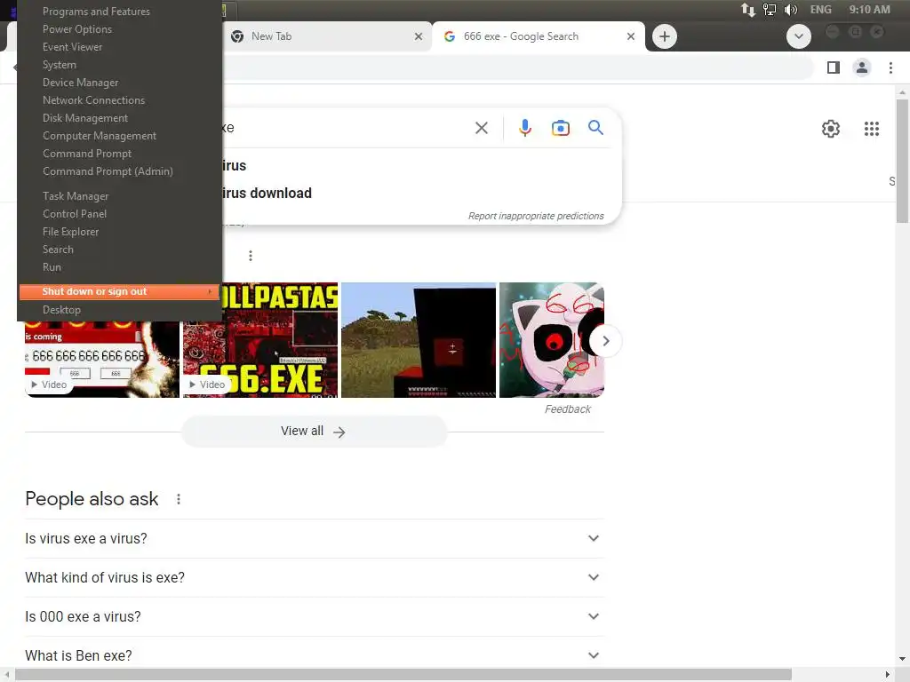The height and width of the screenshot is (682, 910).
Task: Pick the 'virus' search suggestion
Action: [235, 166]
